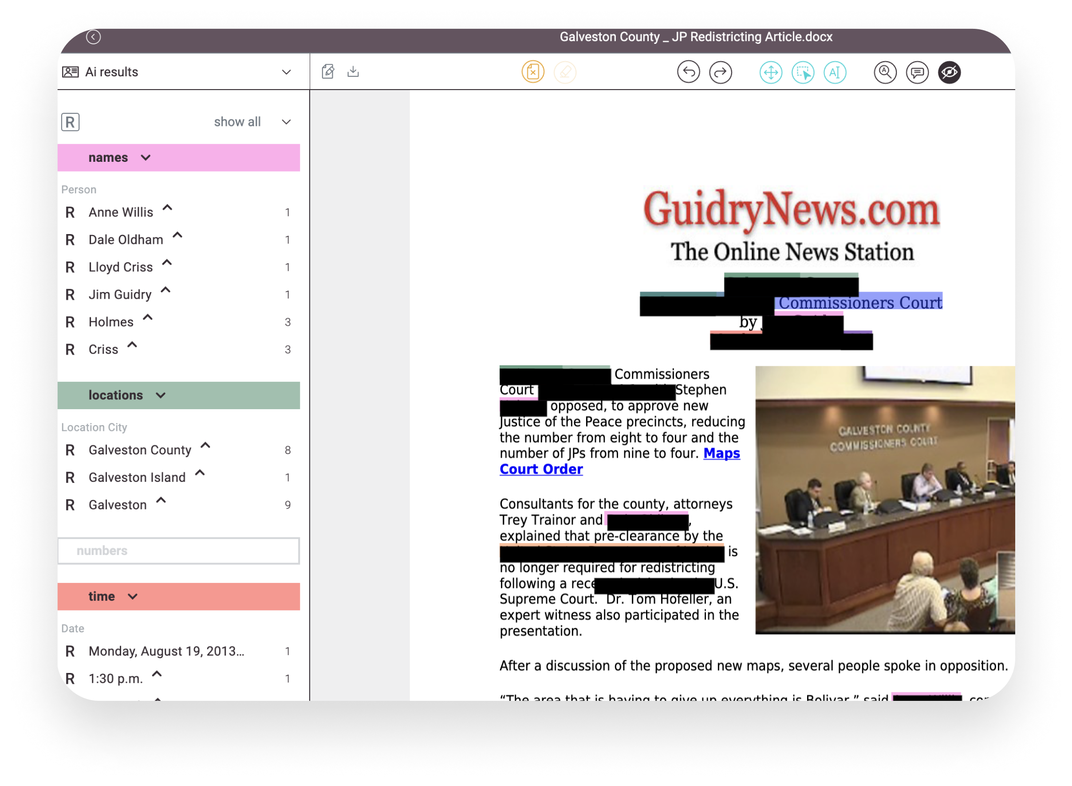The height and width of the screenshot is (786, 1072).
Task: Click the edit document icon
Action: (327, 72)
